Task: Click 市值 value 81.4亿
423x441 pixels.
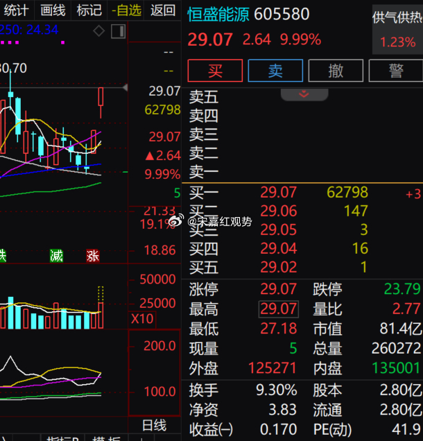Action: (x=401, y=329)
